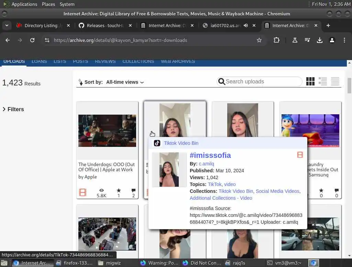Toggle sort direction arrows
Screen dimensions: 352x267
coord(80,82)
